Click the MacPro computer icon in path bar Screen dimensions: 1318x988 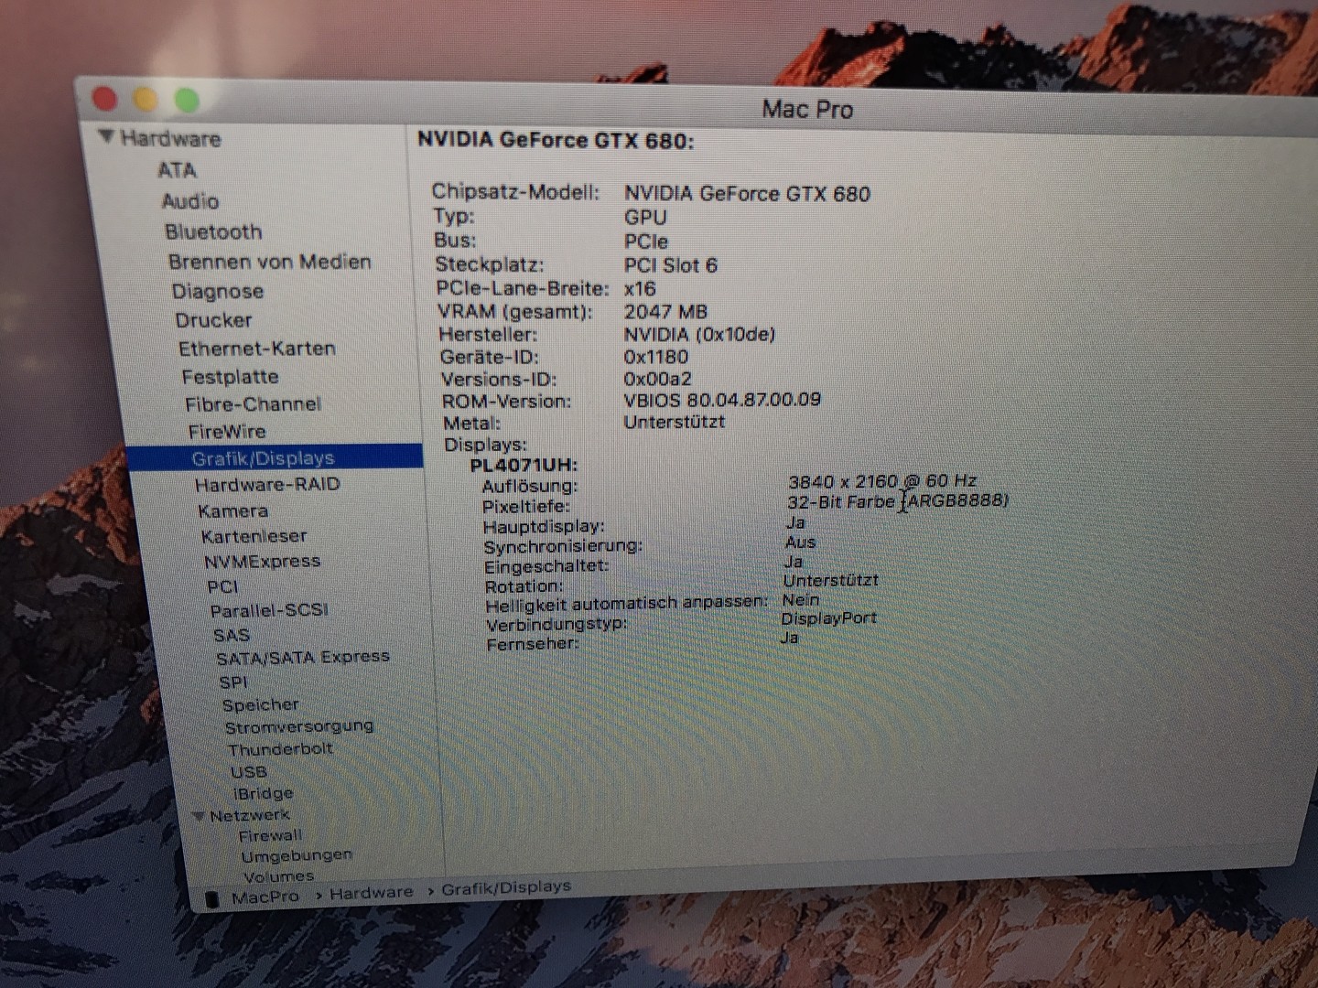212,899
